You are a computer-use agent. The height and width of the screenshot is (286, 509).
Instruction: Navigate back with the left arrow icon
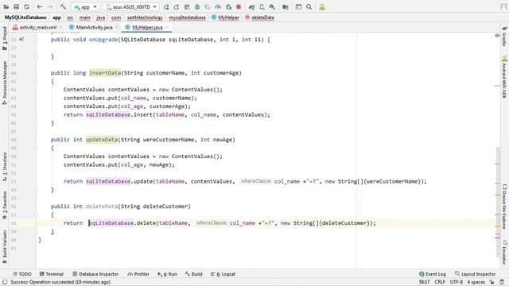coord(40,7)
